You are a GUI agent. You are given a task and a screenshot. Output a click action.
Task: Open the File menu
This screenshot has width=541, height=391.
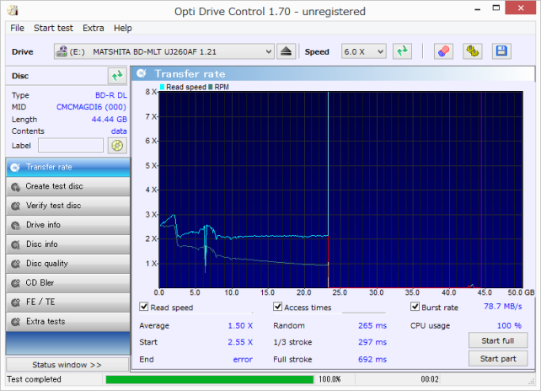coord(17,28)
